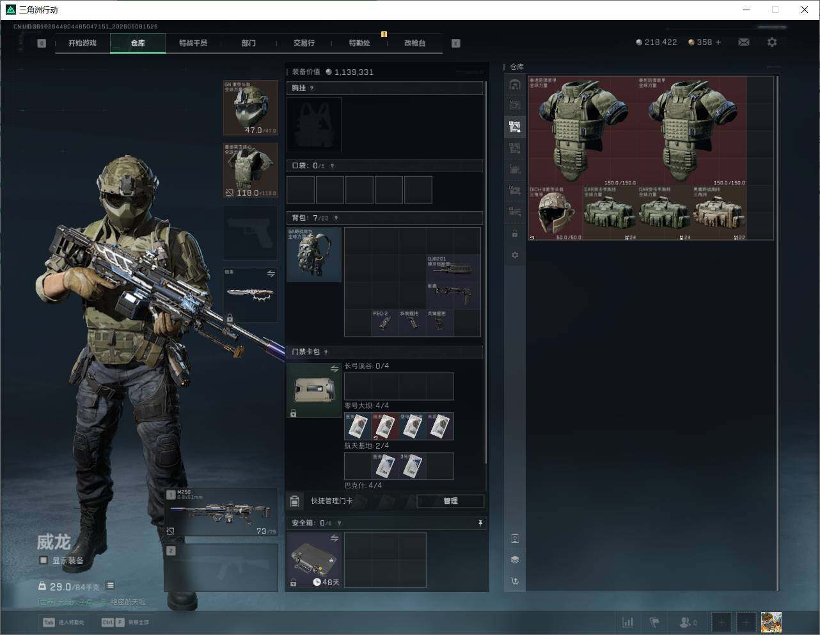Screen dimensions: 820x635
Task: Click the player avatar in bottom bar
Action: pos(771,622)
